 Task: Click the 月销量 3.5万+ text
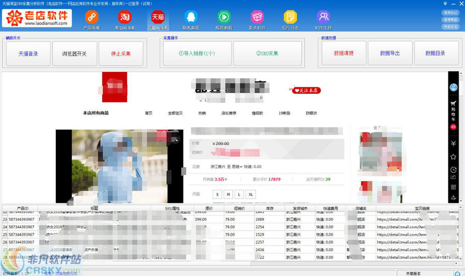coord(215,179)
